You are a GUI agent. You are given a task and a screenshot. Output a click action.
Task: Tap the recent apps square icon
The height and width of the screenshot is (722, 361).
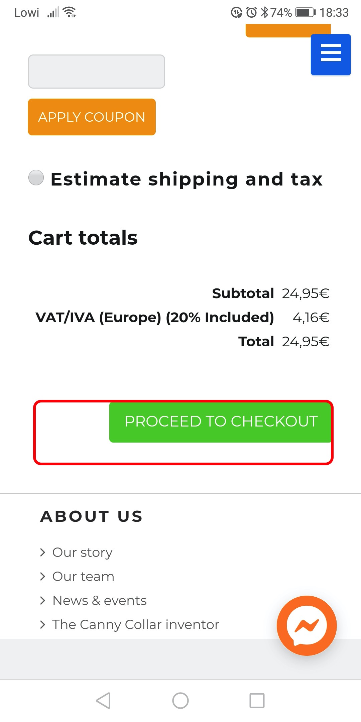(257, 700)
